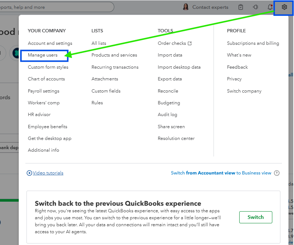The image size is (294, 245).
Task: Click the Contact experts avatar
Action: pos(186,7)
